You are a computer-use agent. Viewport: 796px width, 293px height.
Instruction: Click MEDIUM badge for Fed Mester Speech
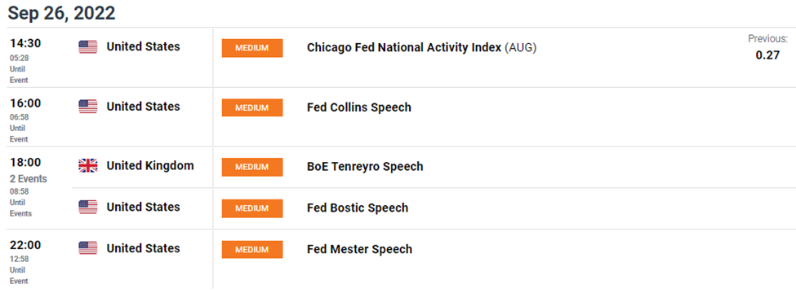pyautogui.click(x=252, y=250)
